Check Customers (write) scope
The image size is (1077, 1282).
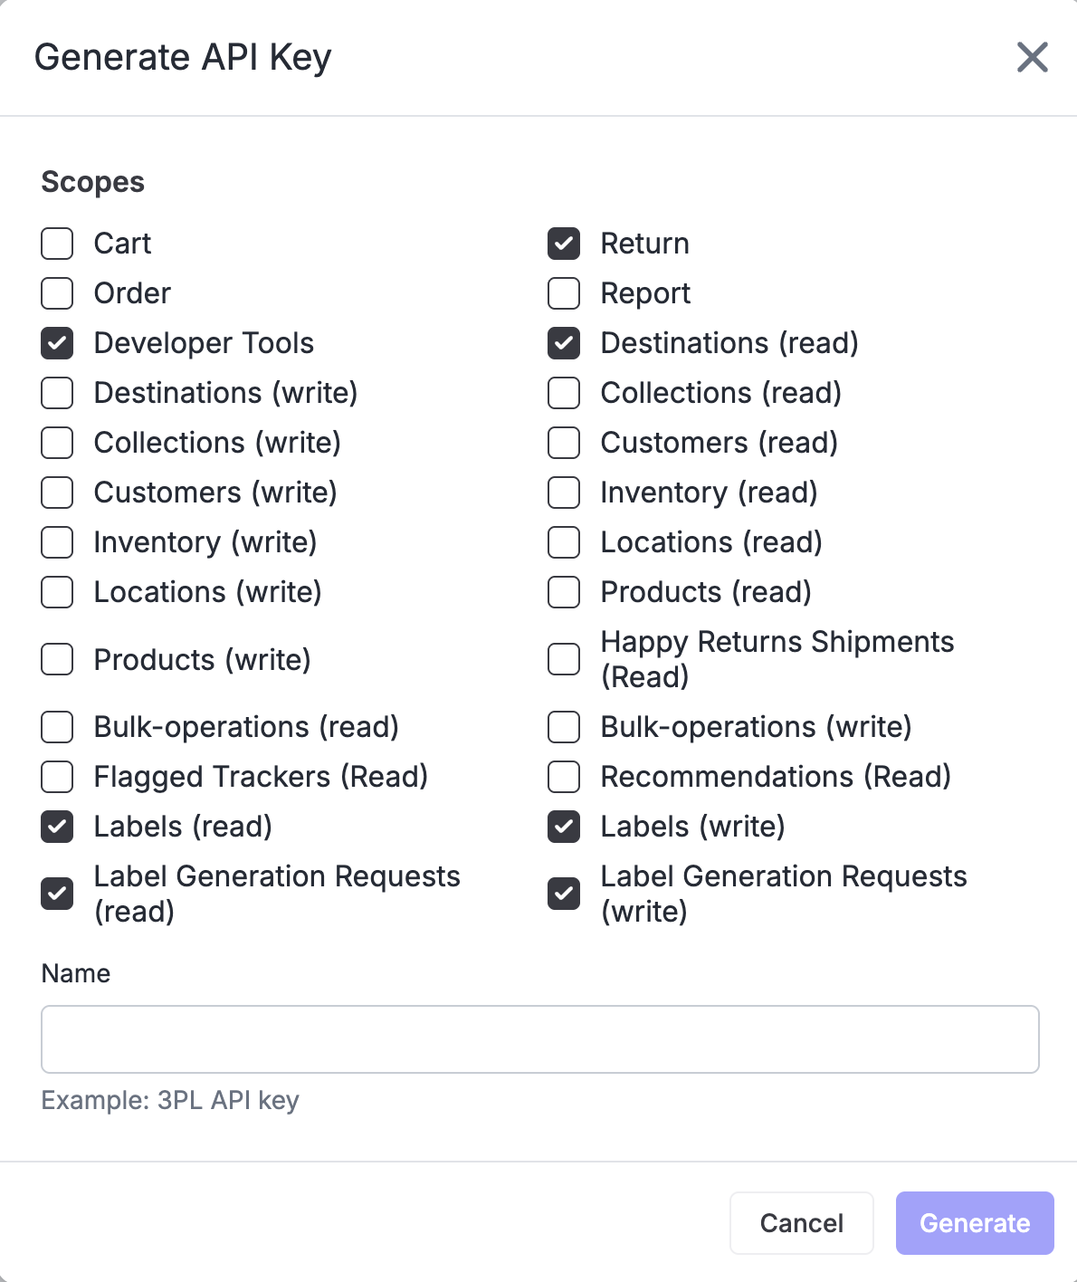57,493
